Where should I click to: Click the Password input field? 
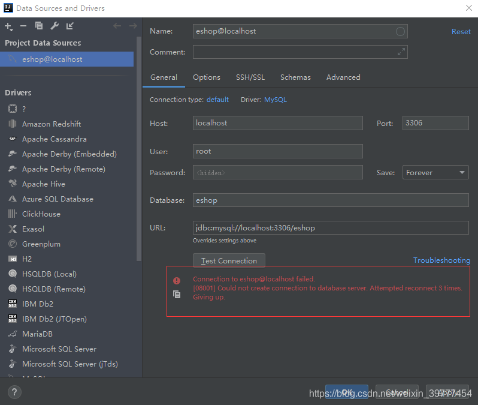(278, 173)
